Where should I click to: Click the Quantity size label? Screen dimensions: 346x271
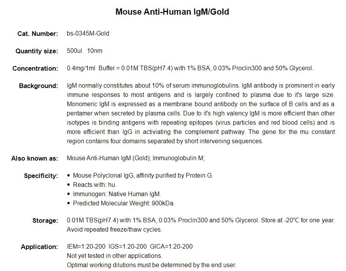[37, 51]
